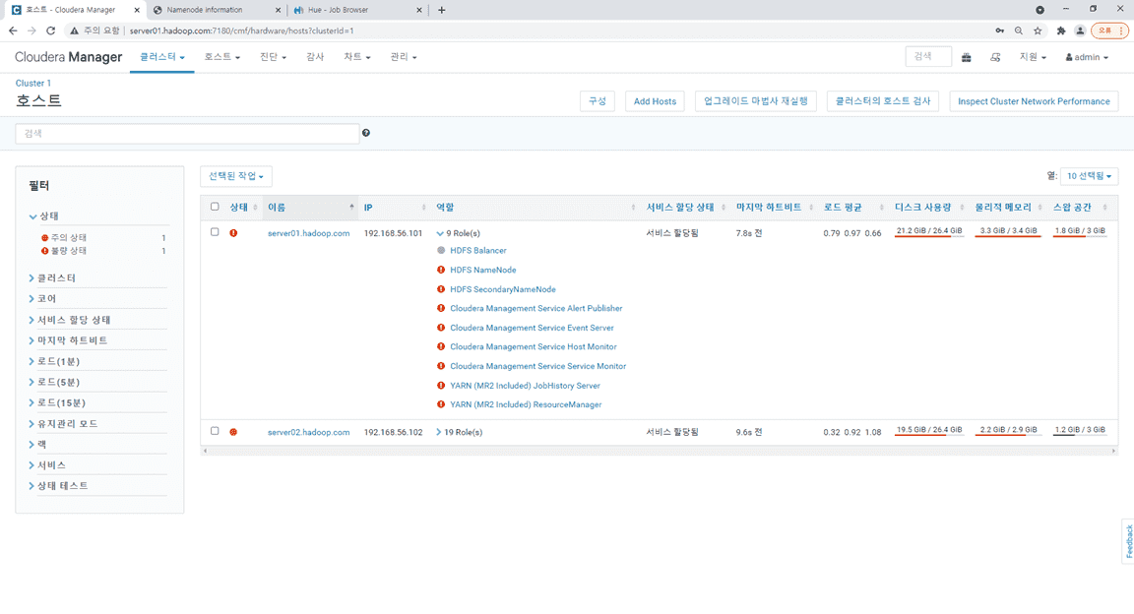Open the Chrome extensions puzzle icon
Screen dimensions: 1134x614
[x=1061, y=31]
